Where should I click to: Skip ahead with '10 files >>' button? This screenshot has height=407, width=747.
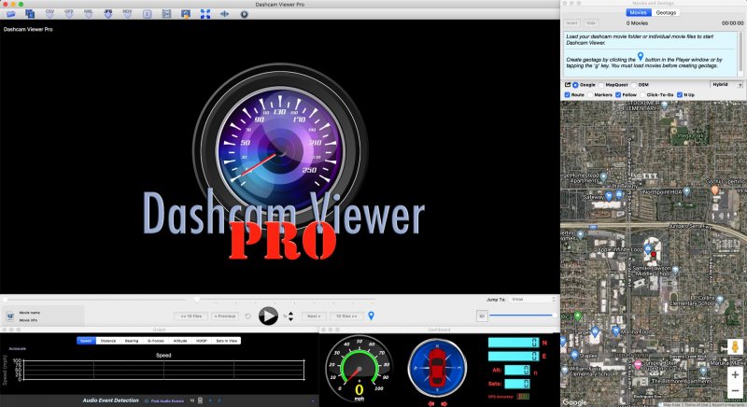tap(346, 316)
